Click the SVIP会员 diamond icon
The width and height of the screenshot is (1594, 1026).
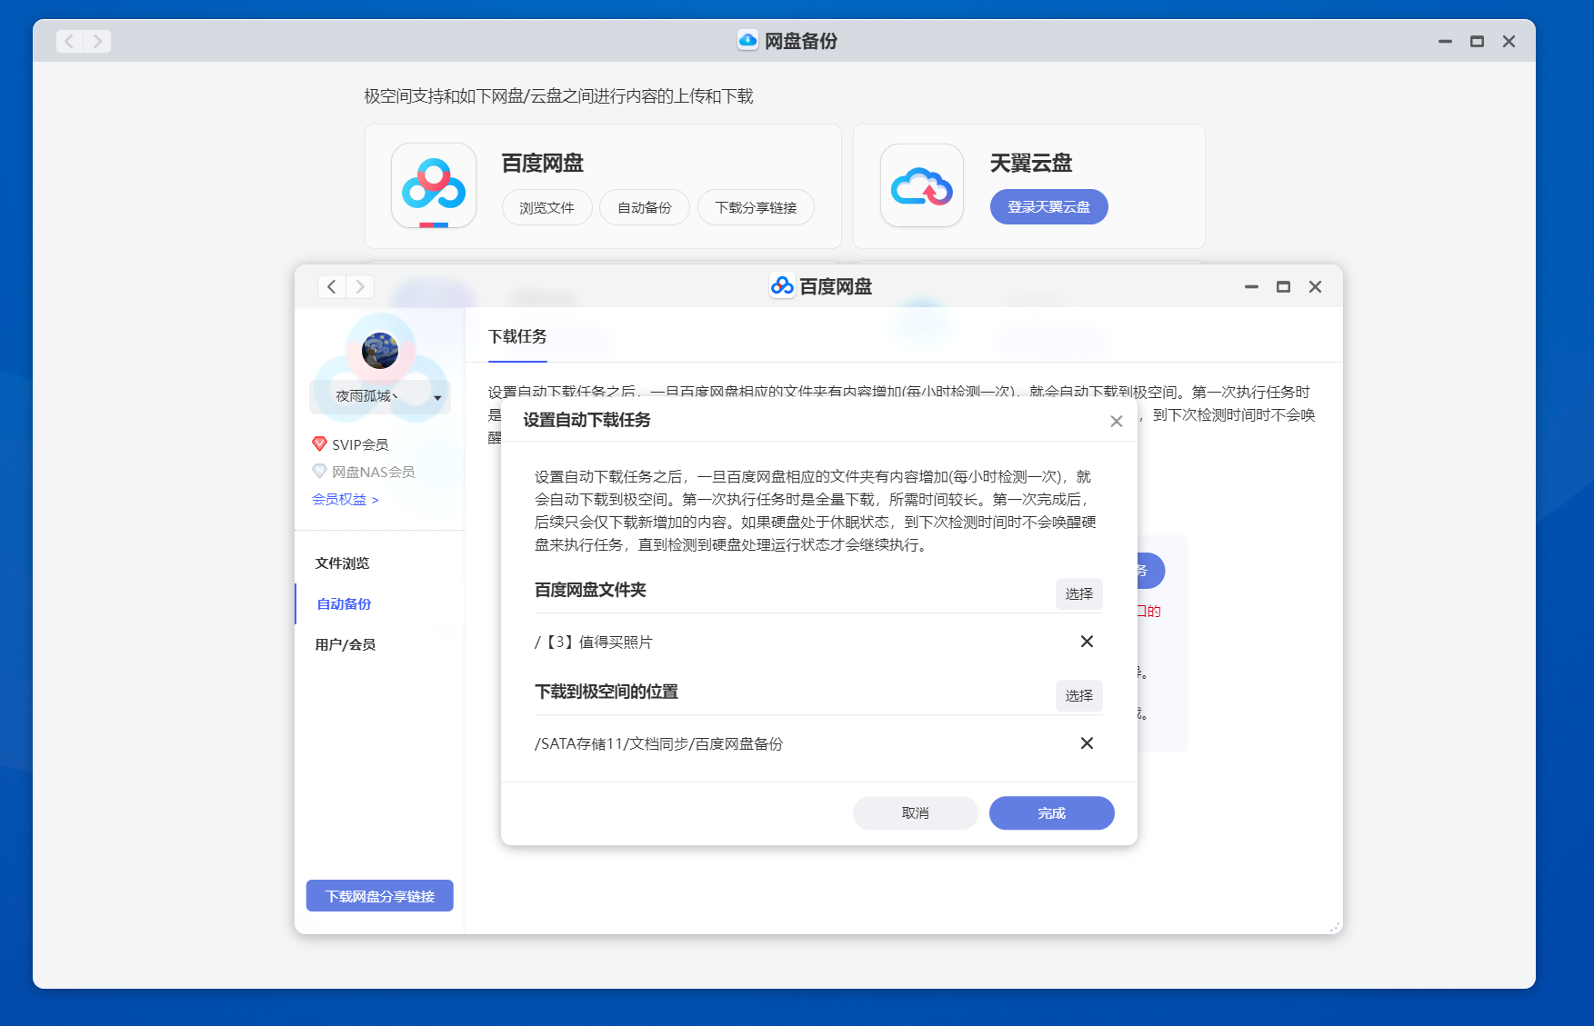pyautogui.click(x=319, y=443)
